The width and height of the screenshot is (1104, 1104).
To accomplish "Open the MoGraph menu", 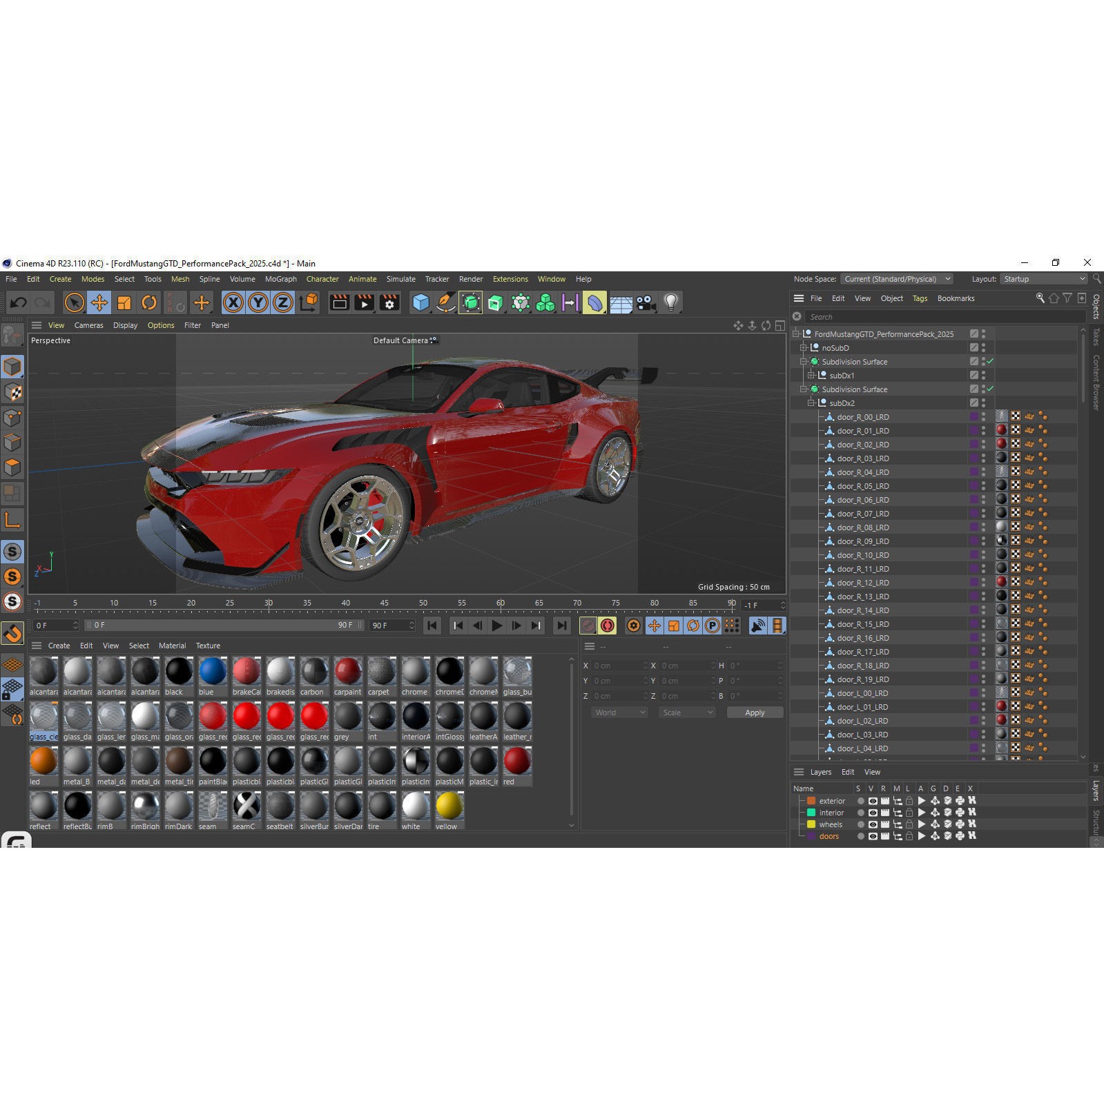I will 280,279.
